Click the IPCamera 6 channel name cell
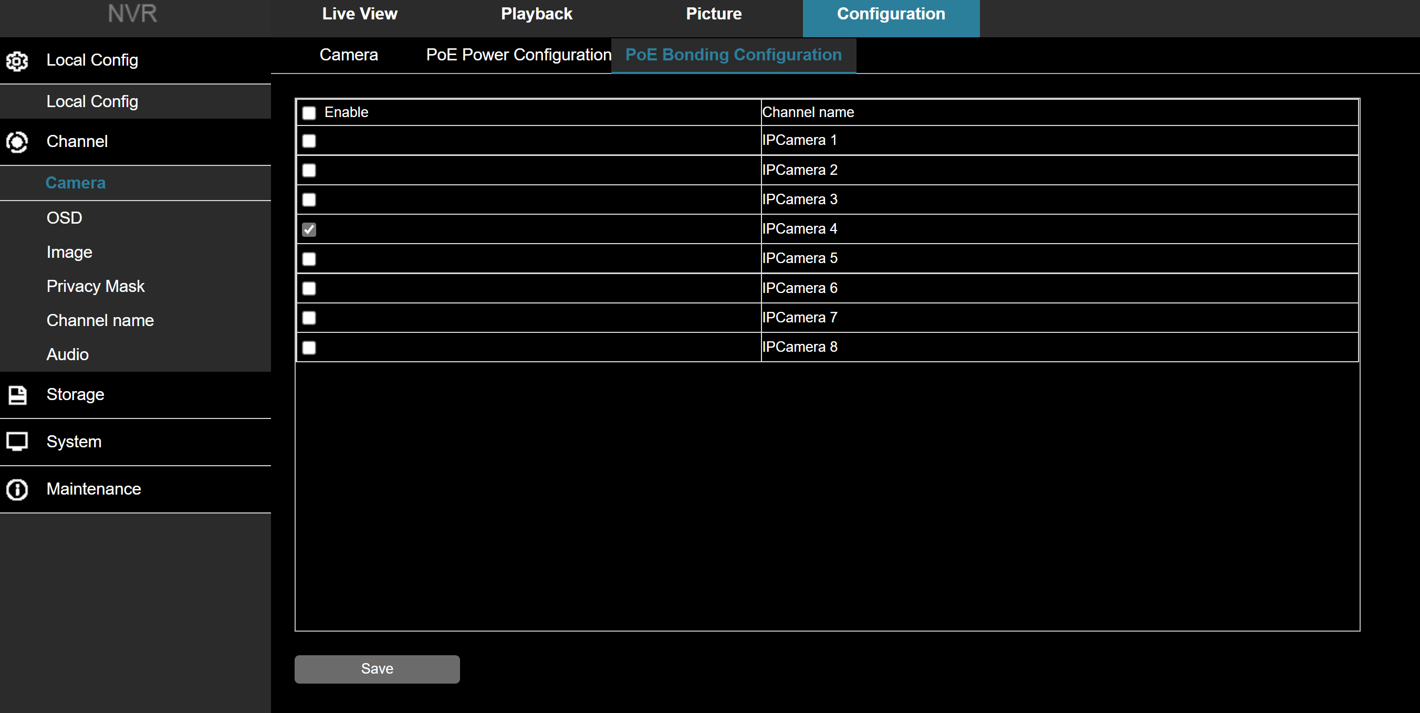This screenshot has height=713, width=1420. click(800, 288)
